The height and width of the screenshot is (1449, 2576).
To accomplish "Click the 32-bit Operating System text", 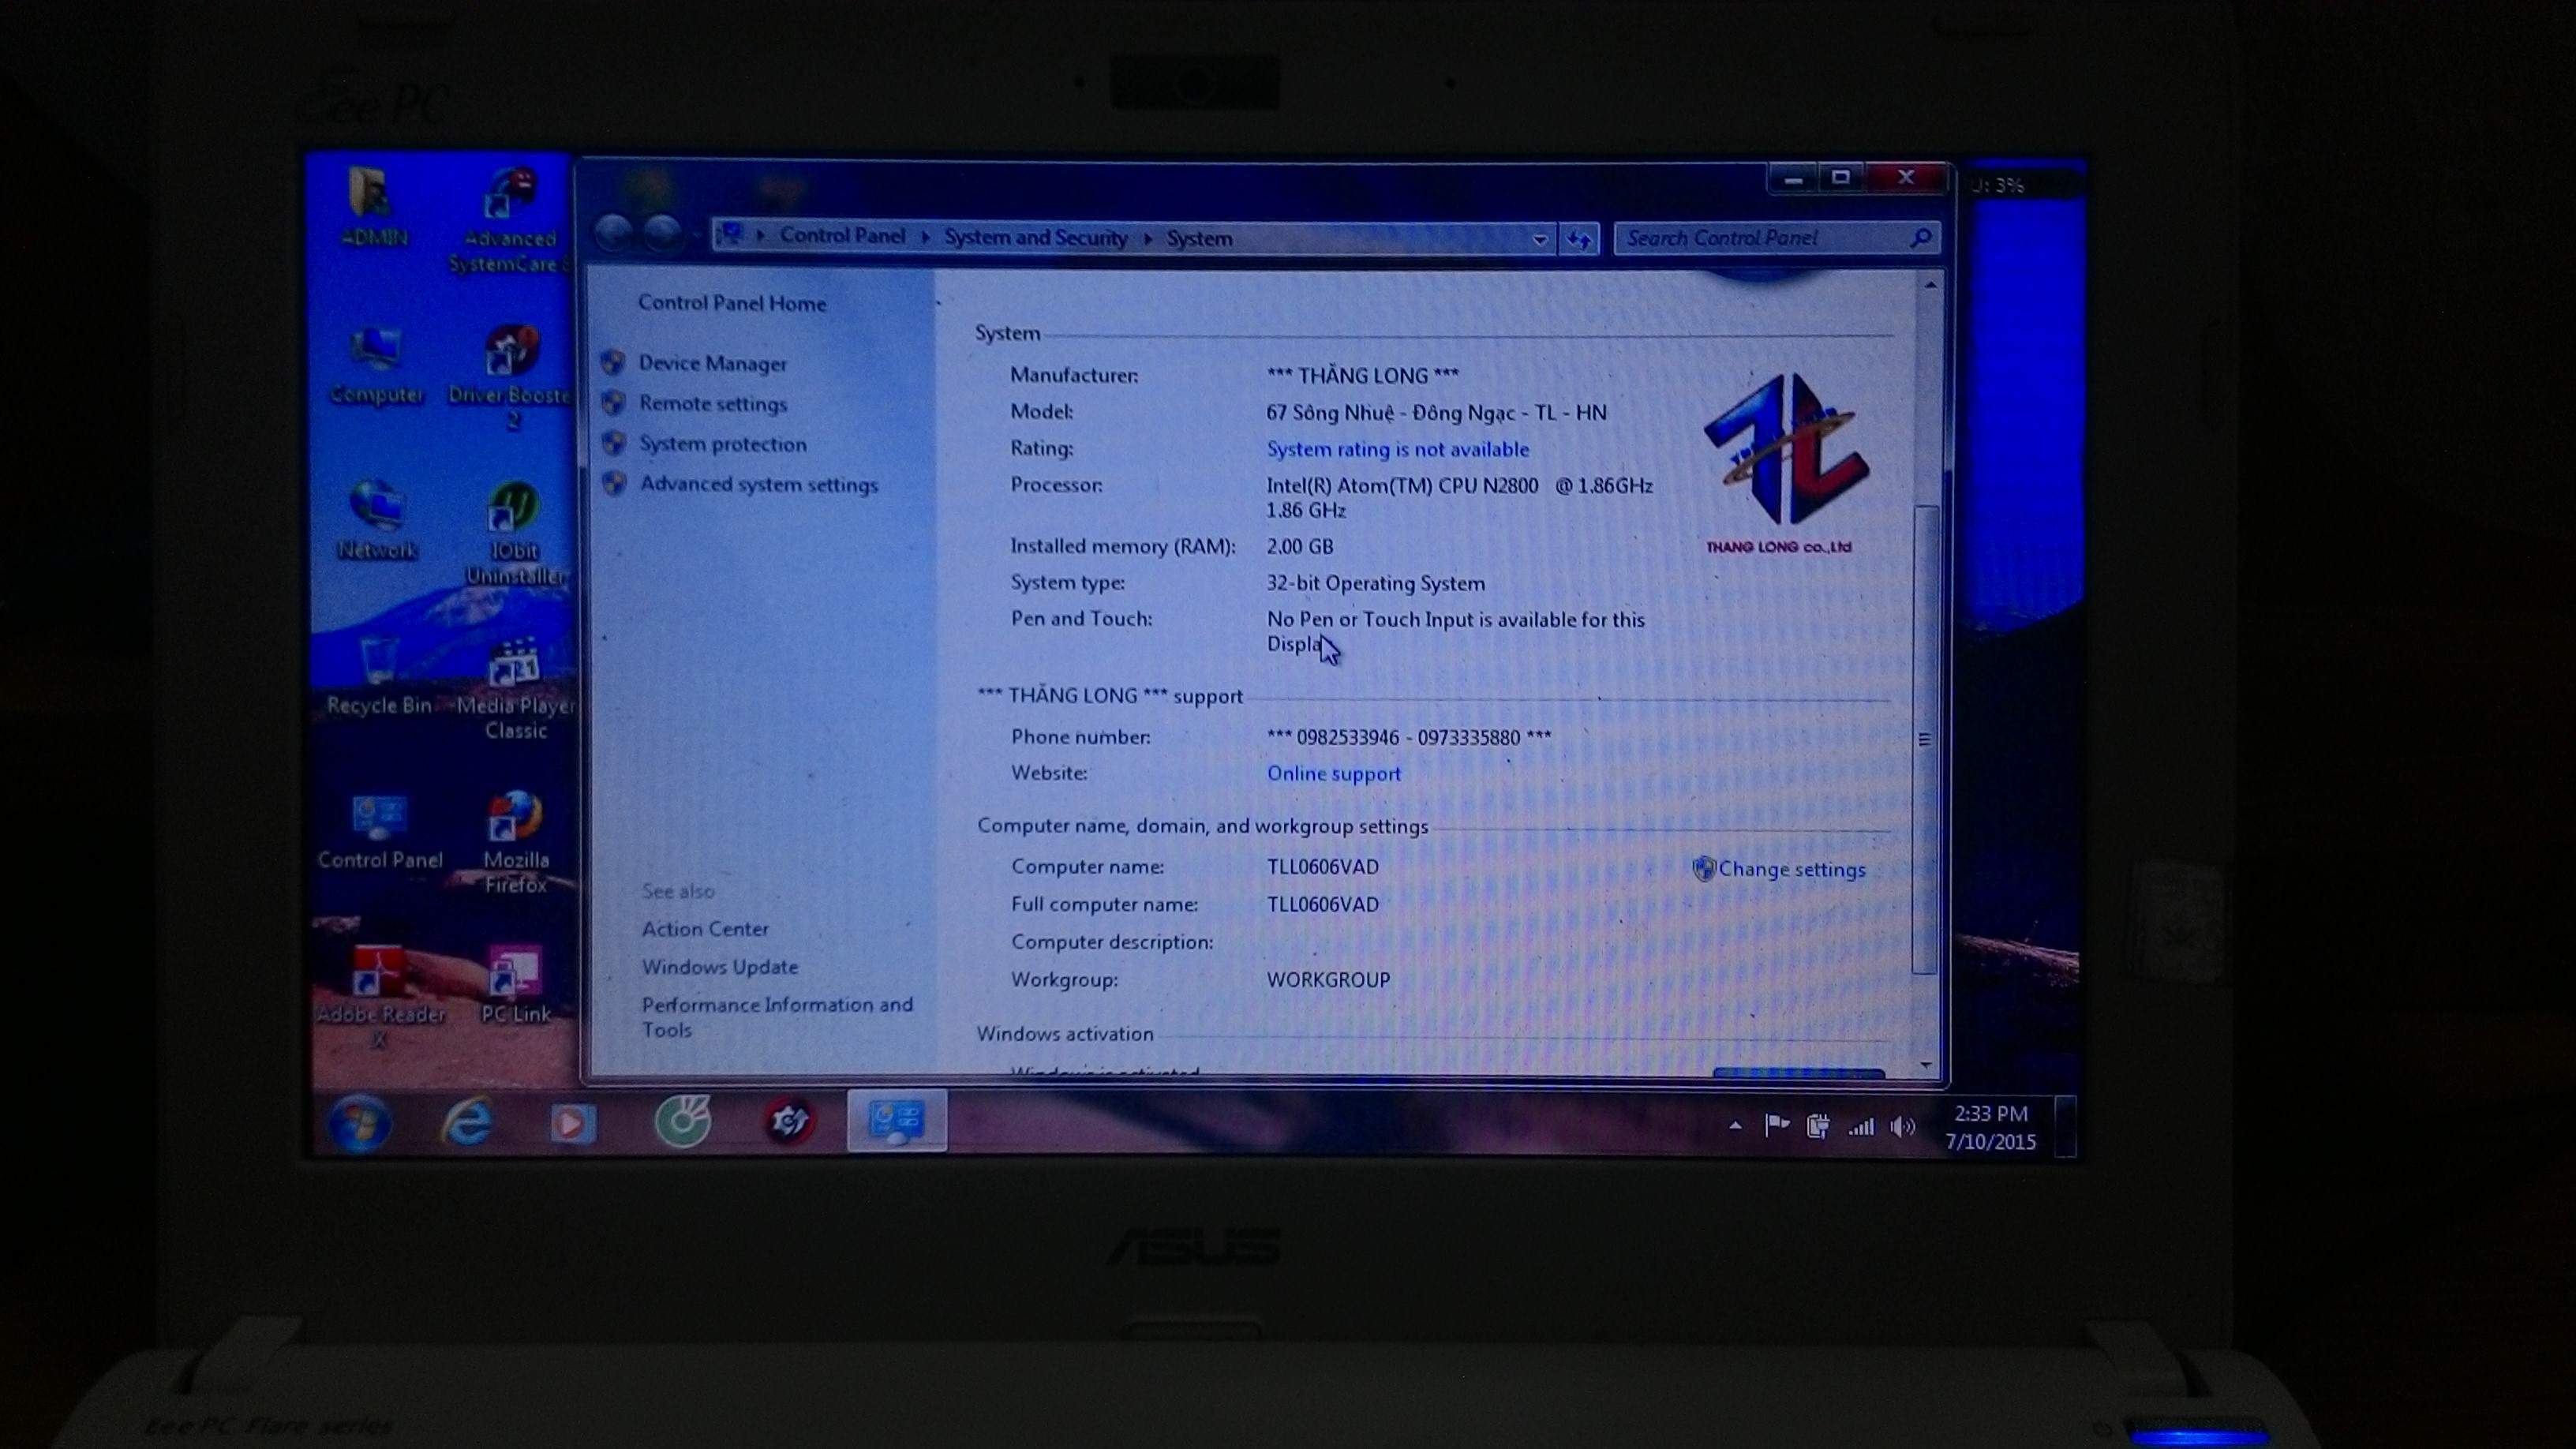I will click(x=1375, y=583).
